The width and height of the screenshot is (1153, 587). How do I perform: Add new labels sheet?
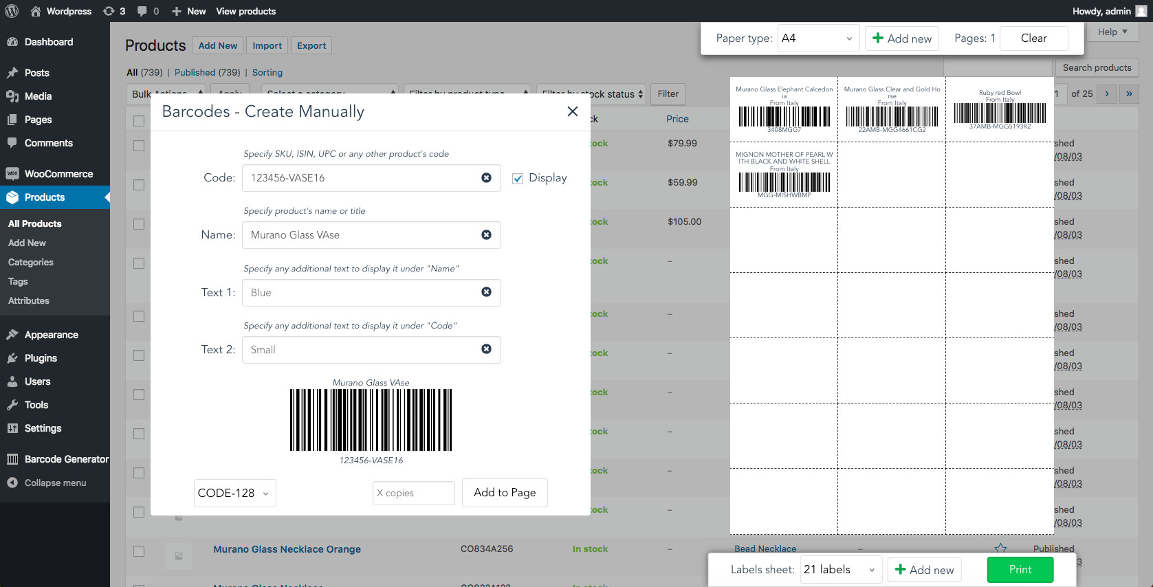(925, 570)
